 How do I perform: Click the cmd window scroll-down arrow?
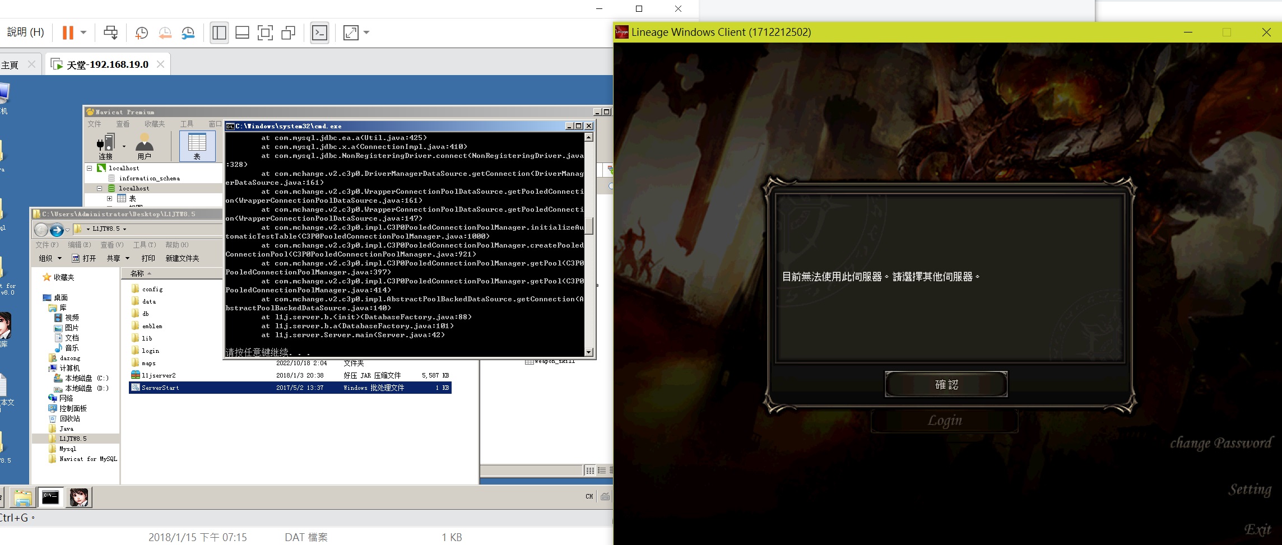[589, 352]
